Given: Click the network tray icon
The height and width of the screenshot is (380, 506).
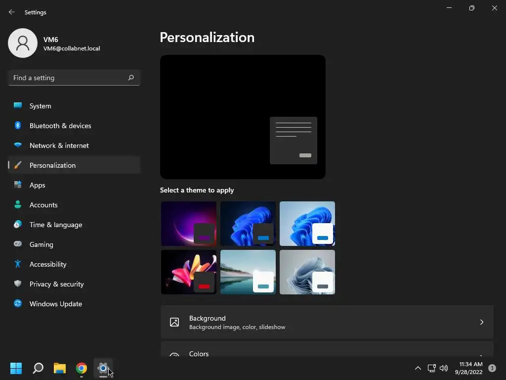Looking at the screenshot, I should point(431,368).
